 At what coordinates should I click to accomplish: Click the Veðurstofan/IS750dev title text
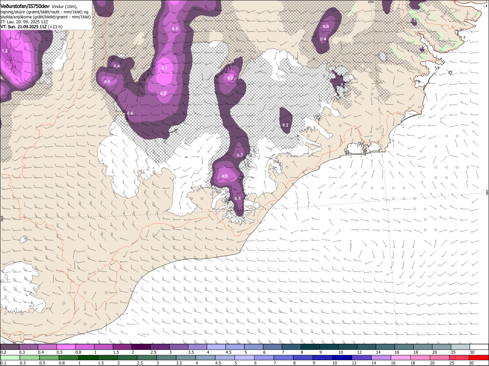(25, 6)
